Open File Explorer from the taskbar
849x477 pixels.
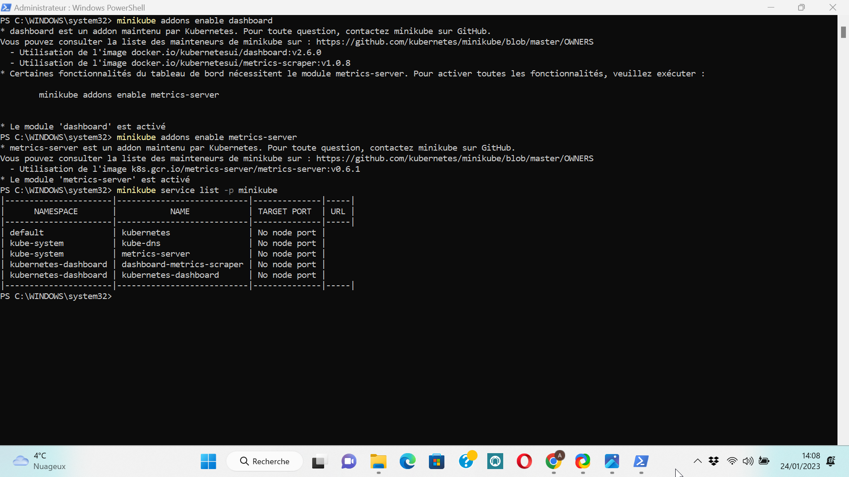coord(378,462)
